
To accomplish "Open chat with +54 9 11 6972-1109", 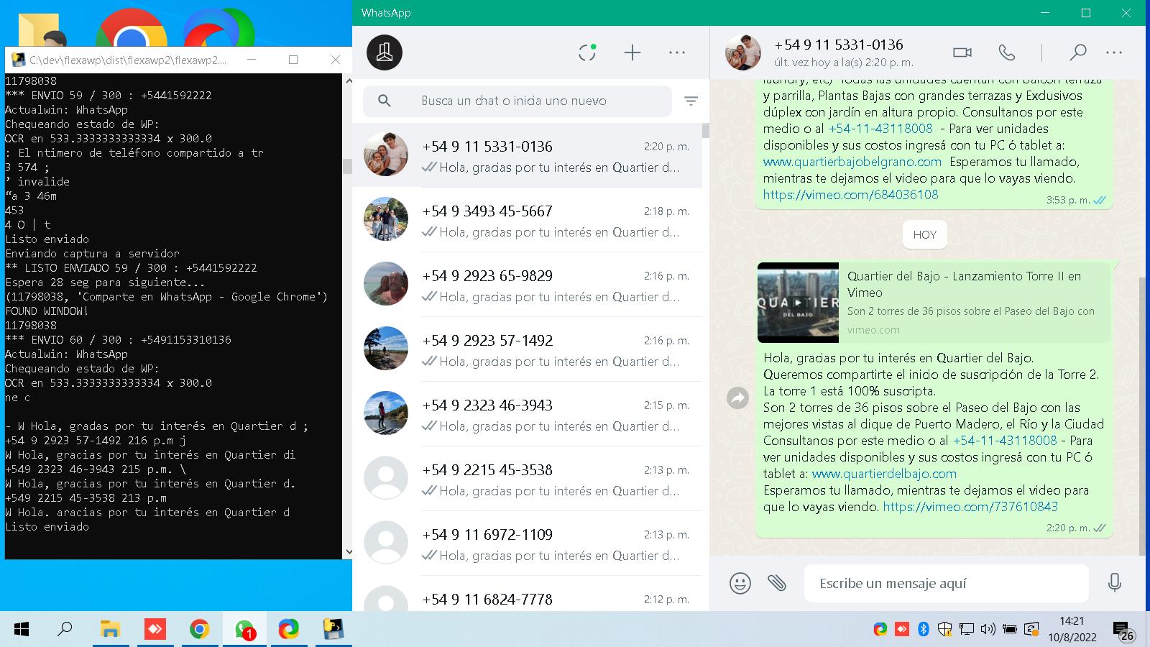I will (527, 543).
